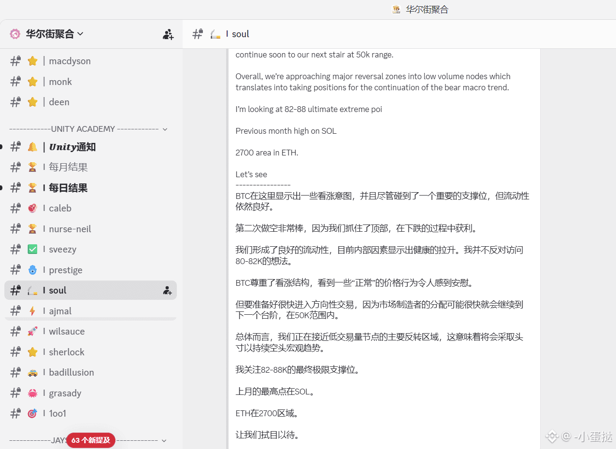Click text '让我们拭目以待。'
616x449 pixels.
267,435
